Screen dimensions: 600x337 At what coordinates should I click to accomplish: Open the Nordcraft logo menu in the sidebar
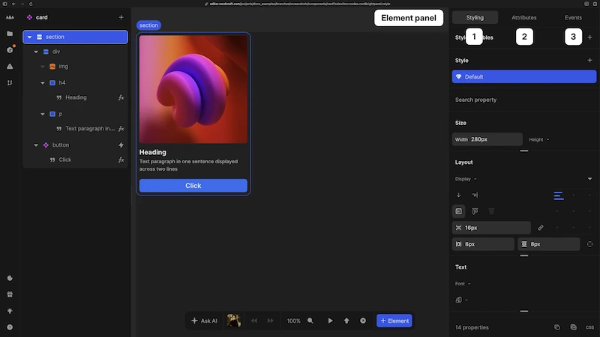tap(10, 17)
